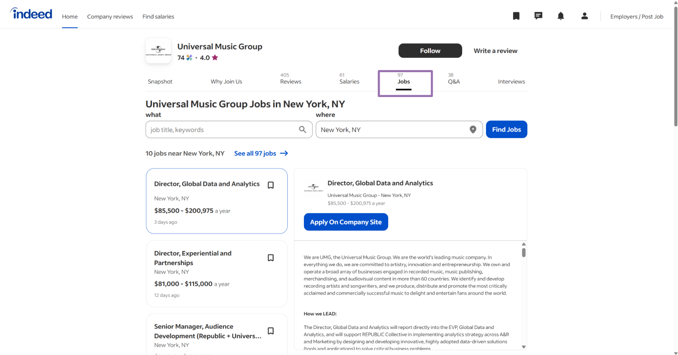This screenshot has width=678, height=355.
Task: Click the '10 jobs near New York, NY' text
Action: coord(185,153)
